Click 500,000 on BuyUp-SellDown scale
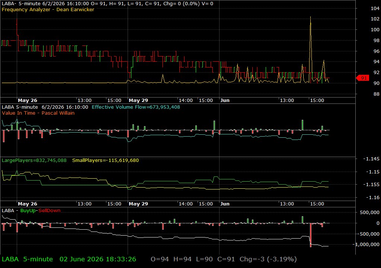This screenshot has width=381, height=268. [369, 213]
